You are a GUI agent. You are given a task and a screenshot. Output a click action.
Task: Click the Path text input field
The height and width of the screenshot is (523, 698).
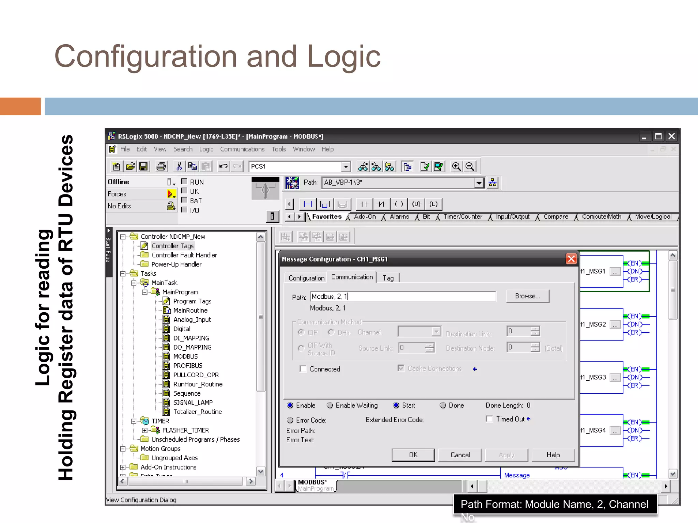pos(403,297)
